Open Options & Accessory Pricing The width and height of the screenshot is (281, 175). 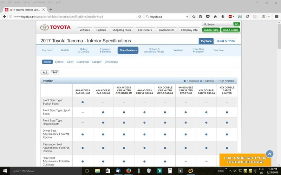tap(154, 50)
